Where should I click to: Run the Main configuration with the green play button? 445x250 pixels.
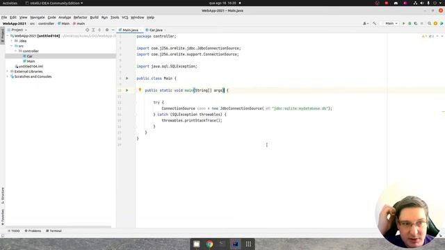(x=403, y=24)
